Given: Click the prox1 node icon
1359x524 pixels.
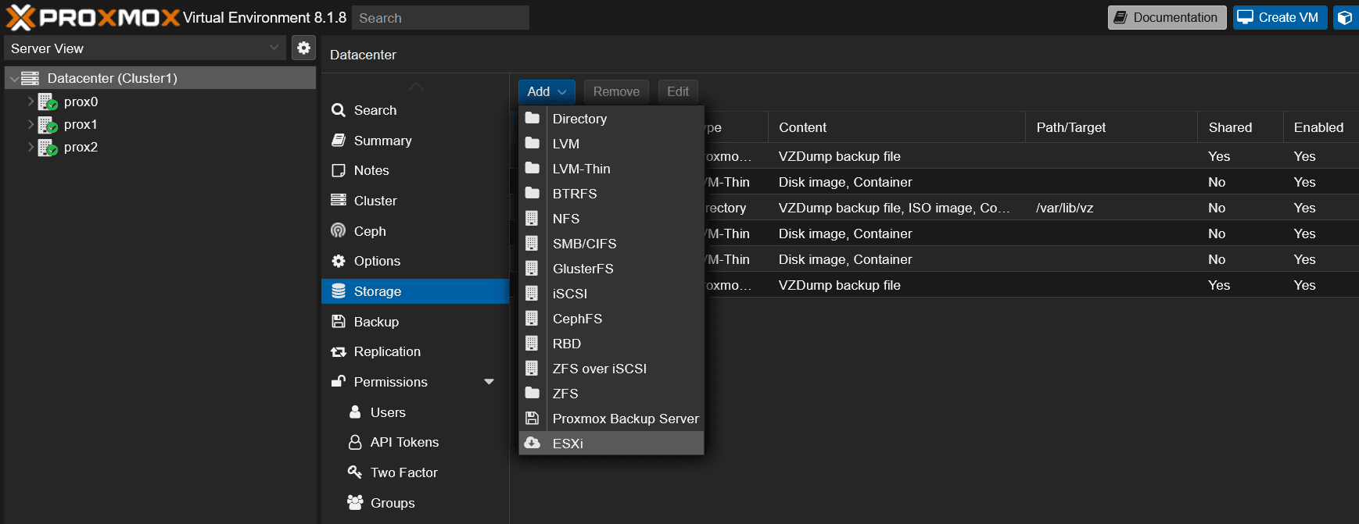Looking at the screenshot, I should point(48,124).
